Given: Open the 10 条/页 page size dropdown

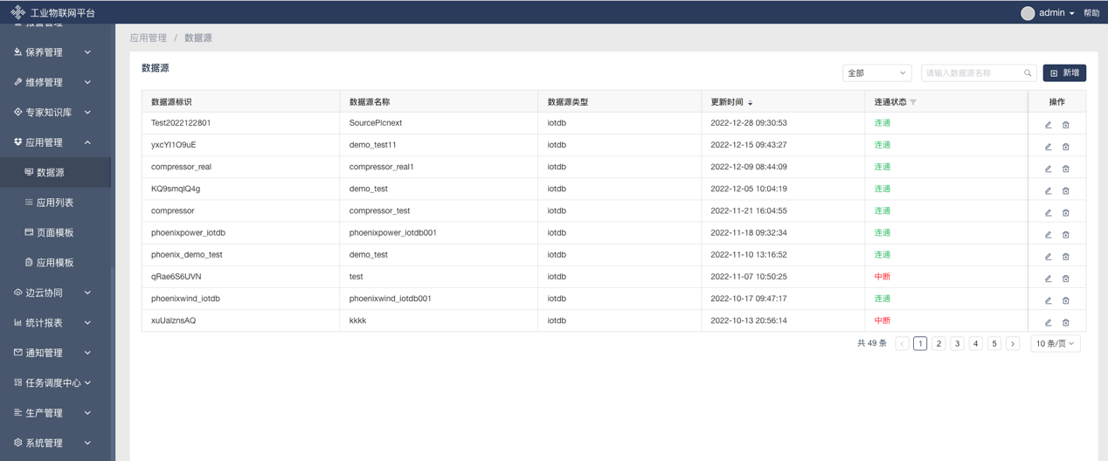Looking at the screenshot, I should (x=1055, y=344).
